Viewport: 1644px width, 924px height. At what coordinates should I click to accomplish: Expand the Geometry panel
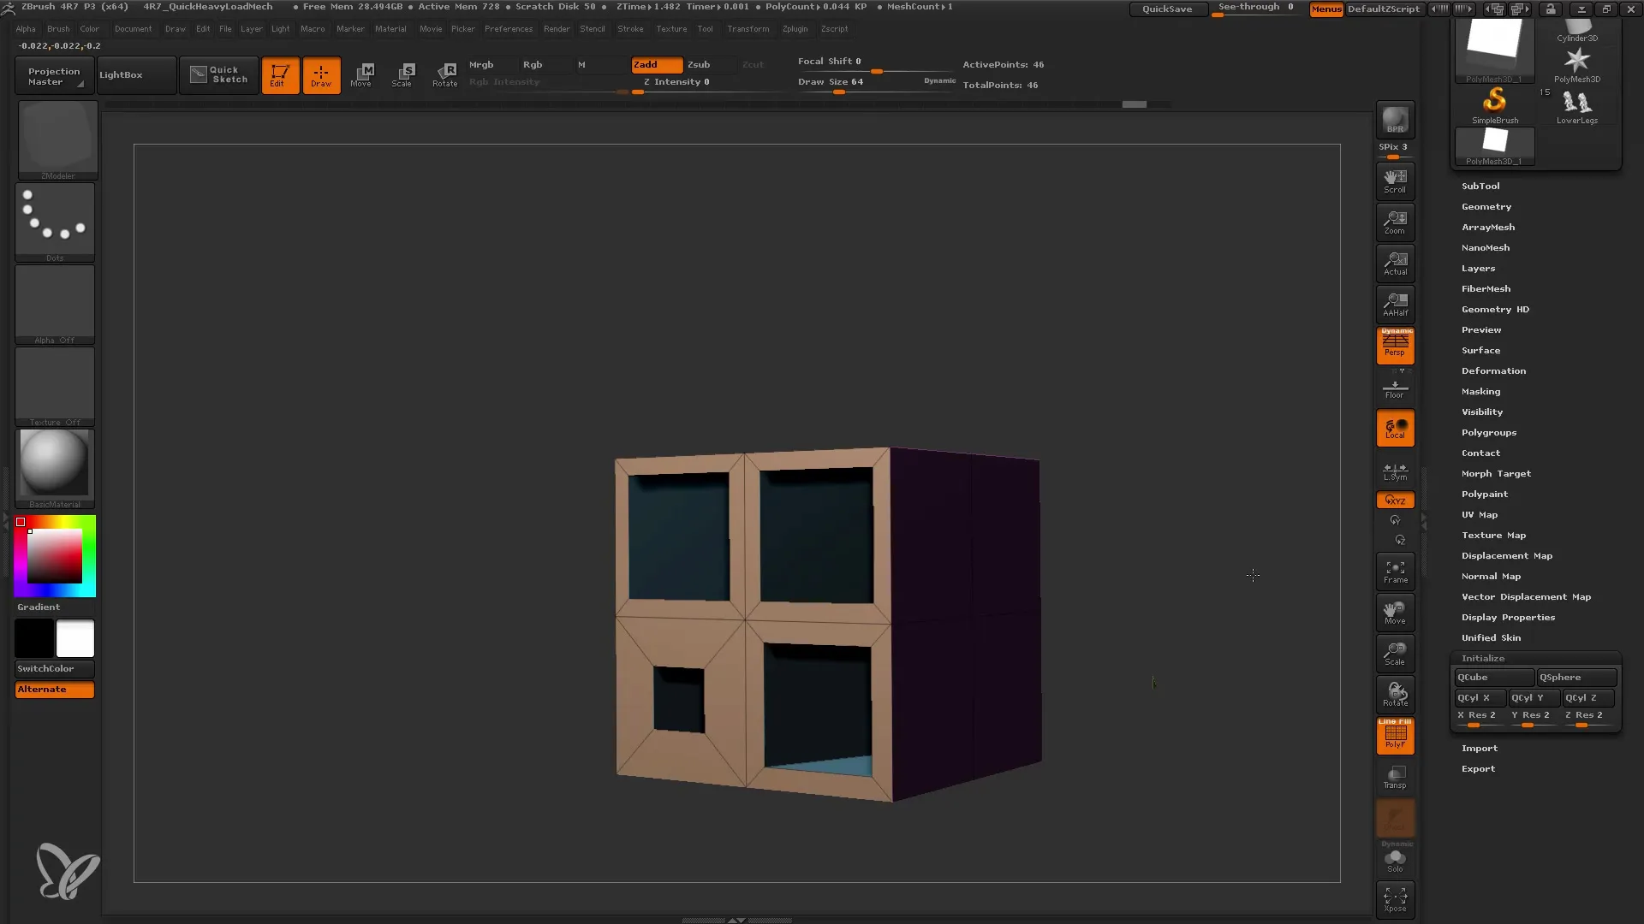click(x=1486, y=205)
